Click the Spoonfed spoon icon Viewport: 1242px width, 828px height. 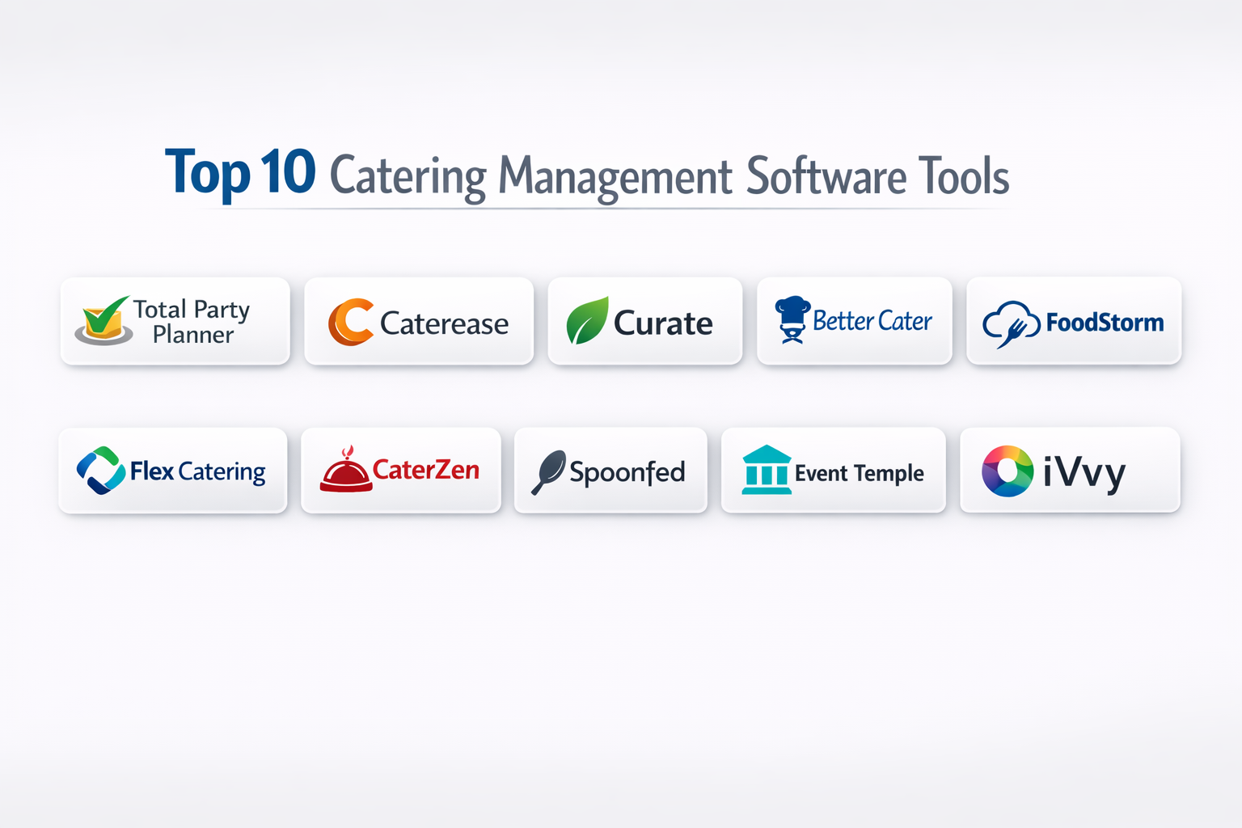click(x=549, y=471)
